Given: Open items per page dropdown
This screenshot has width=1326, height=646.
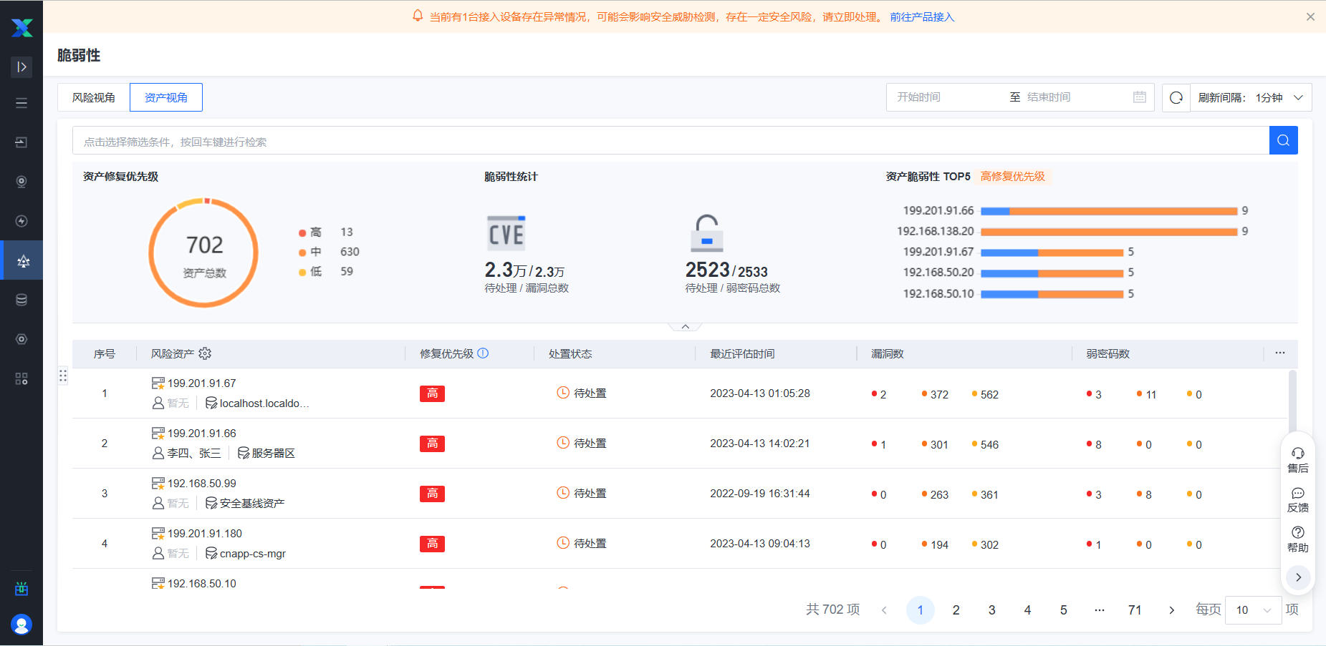Looking at the screenshot, I should (1253, 610).
